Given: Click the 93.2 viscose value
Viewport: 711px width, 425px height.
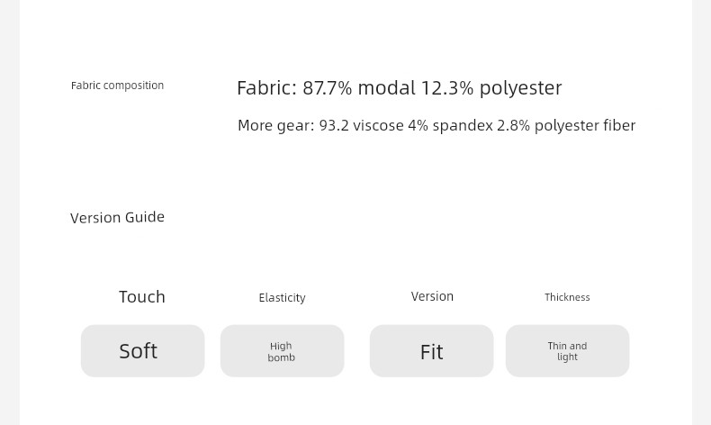Looking at the screenshot, I should tap(362, 125).
